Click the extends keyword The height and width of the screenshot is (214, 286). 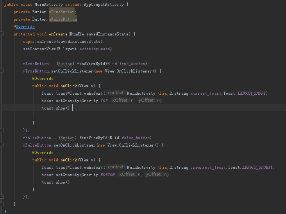[73, 5]
